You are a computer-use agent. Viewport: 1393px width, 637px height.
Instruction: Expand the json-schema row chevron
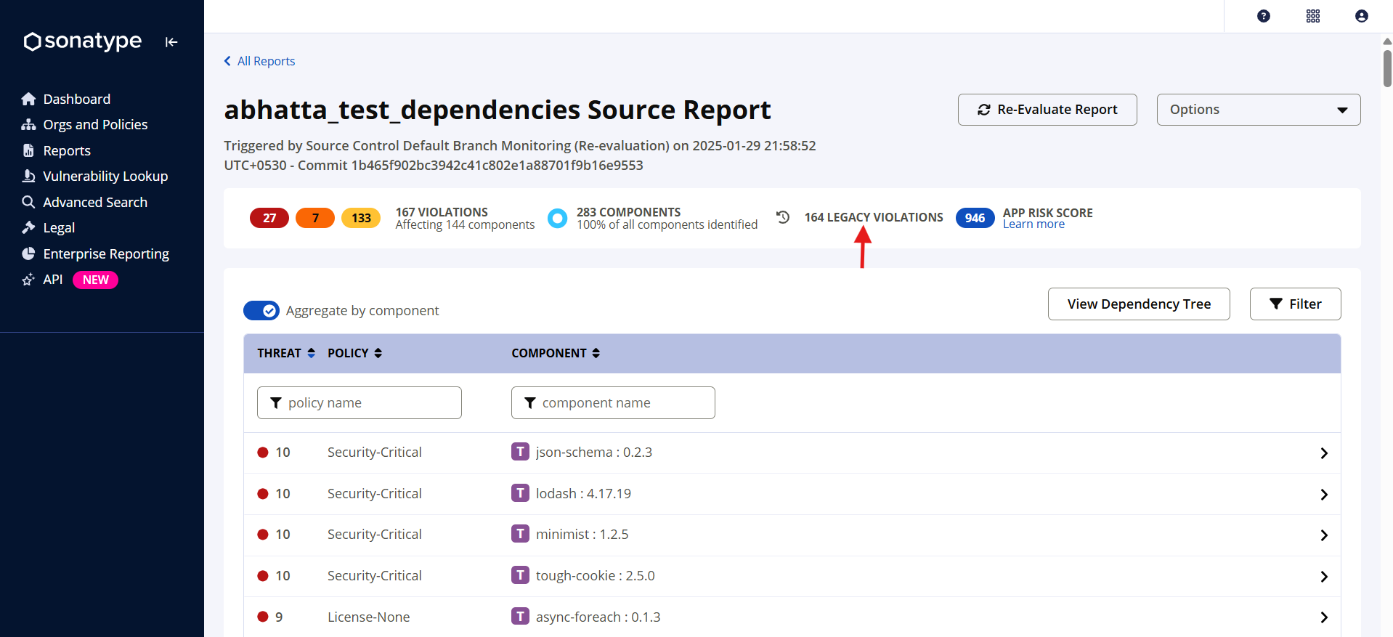pyautogui.click(x=1324, y=453)
